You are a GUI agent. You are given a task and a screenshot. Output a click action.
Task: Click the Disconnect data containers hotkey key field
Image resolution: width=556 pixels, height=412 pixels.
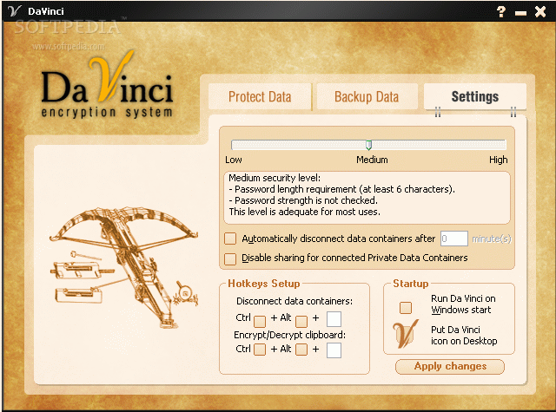(x=334, y=319)
